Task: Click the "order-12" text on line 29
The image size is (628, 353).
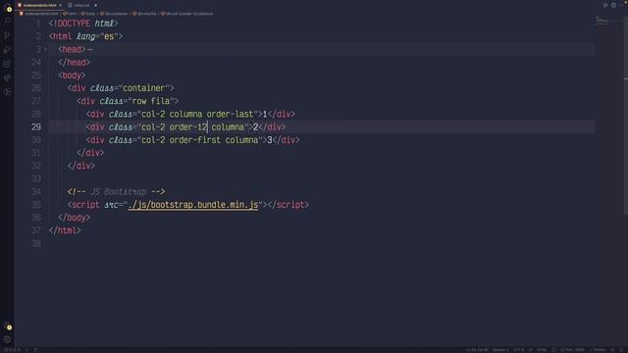Action: [187, 126]
